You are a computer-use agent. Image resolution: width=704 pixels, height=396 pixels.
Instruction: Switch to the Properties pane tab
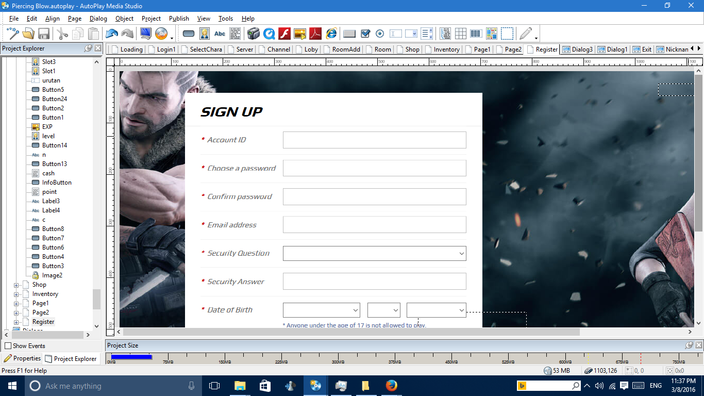point(22,358)
